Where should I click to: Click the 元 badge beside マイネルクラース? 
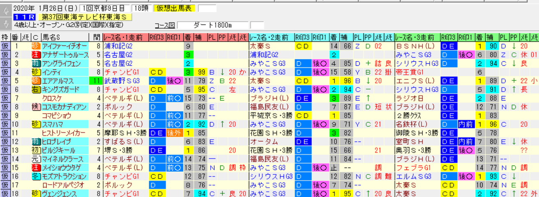[36, 158]
